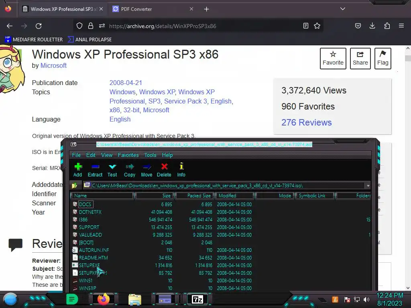Open the Favorites menu in 7-Zip
Viewport: 411px width, 308px height.
[128, 155]
